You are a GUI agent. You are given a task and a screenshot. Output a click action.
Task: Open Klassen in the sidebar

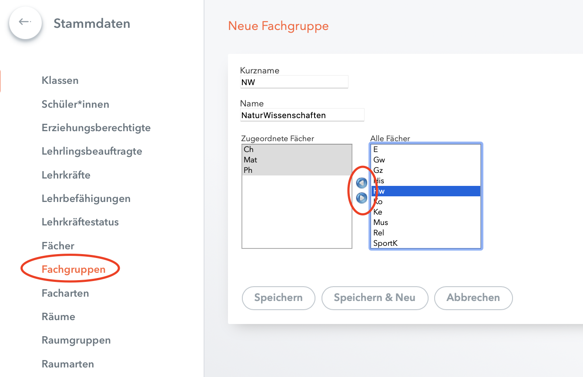click(60, 80)
